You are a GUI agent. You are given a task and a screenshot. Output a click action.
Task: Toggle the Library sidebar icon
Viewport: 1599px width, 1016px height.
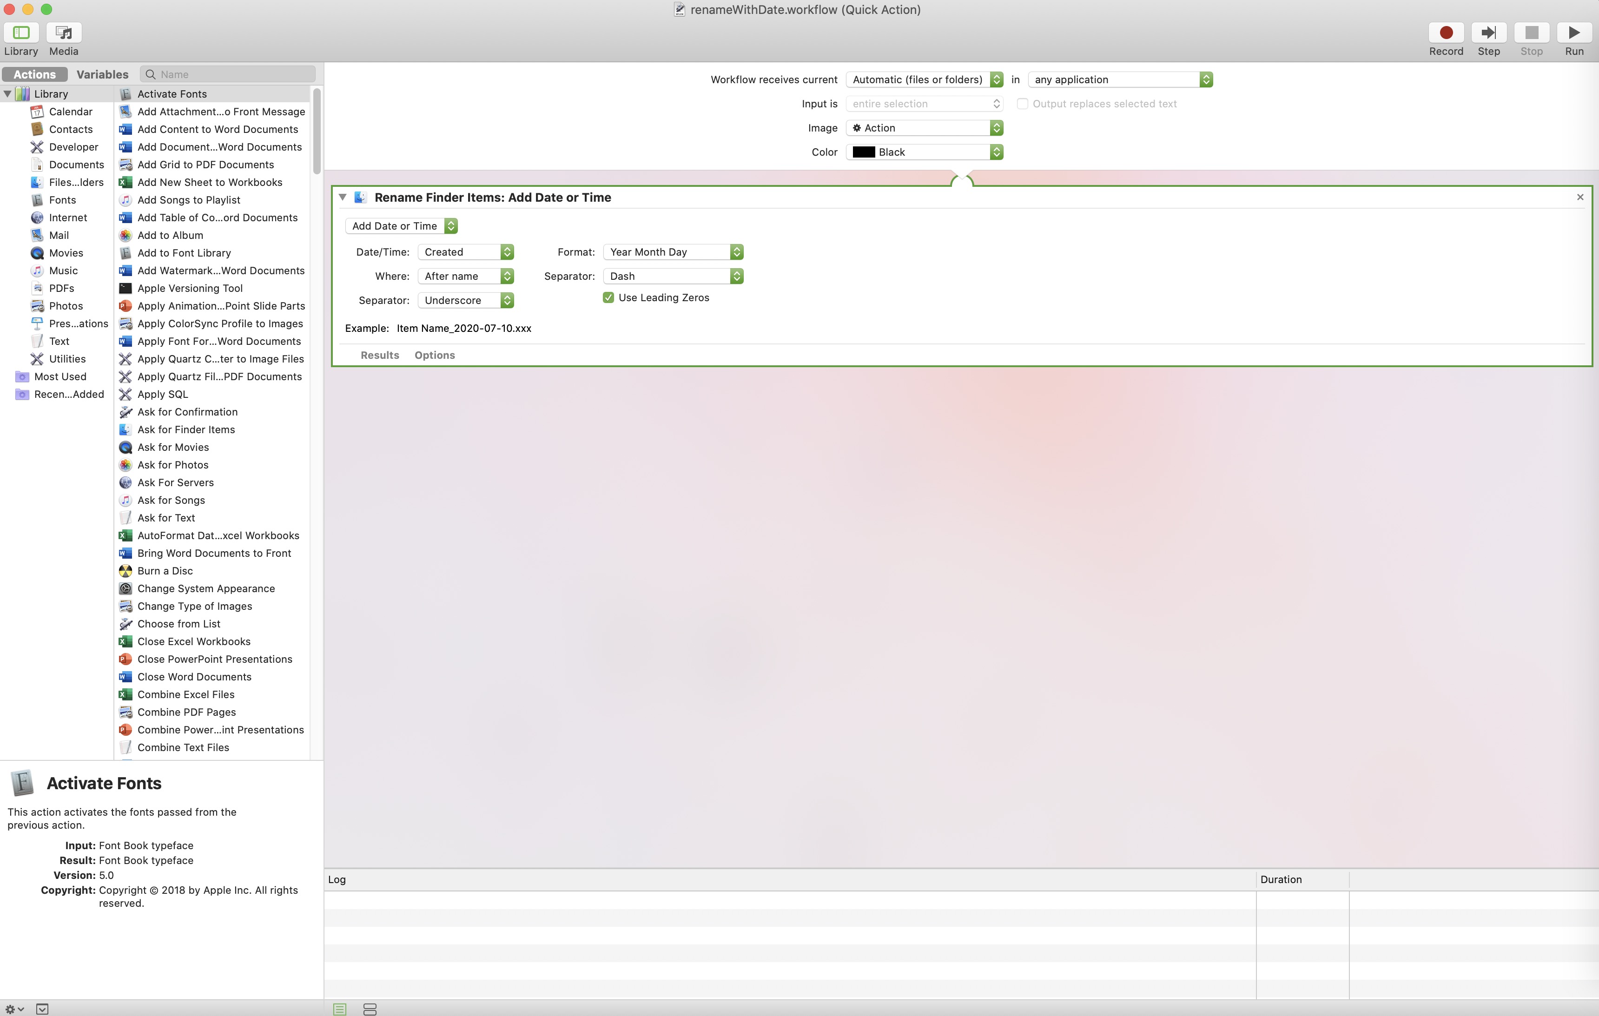click(x=21, y=33)
